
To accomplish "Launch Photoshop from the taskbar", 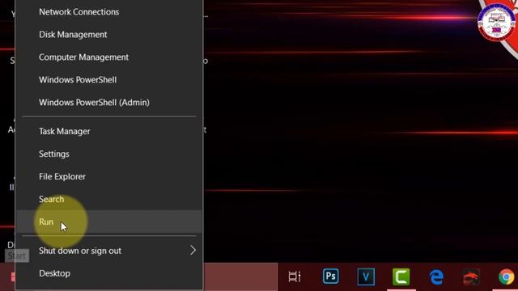I will pyautogui.click(x=331, y=276).
